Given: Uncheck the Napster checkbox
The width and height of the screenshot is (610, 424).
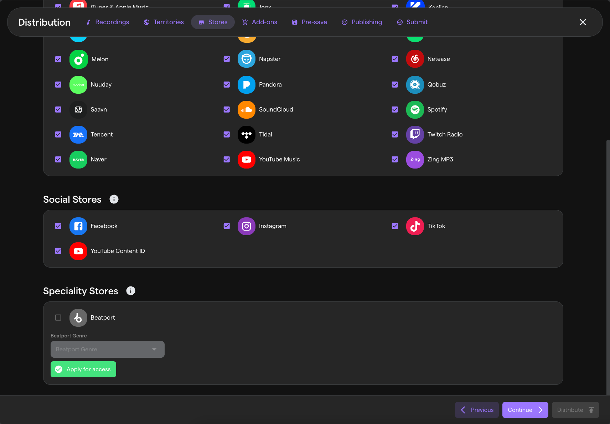Looking at the screenshot, I should (227, 59).
